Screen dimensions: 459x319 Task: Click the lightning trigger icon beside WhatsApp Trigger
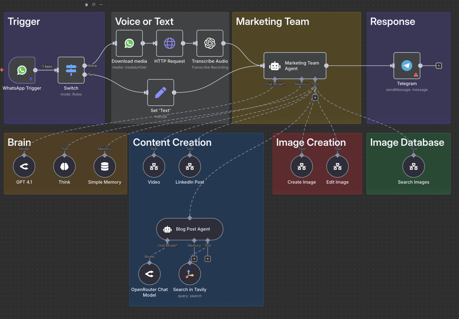tap(2, 70)
